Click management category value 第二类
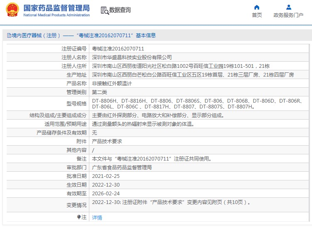The image size is (312, 228). coord(99,92)
